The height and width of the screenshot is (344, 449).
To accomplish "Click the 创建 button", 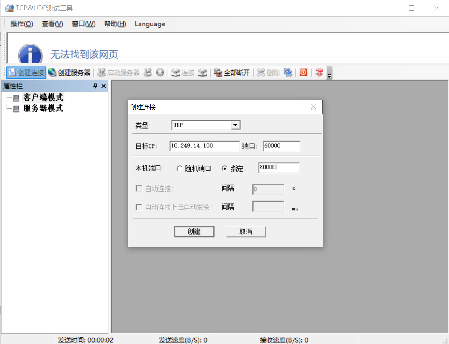I will (194, 232).
